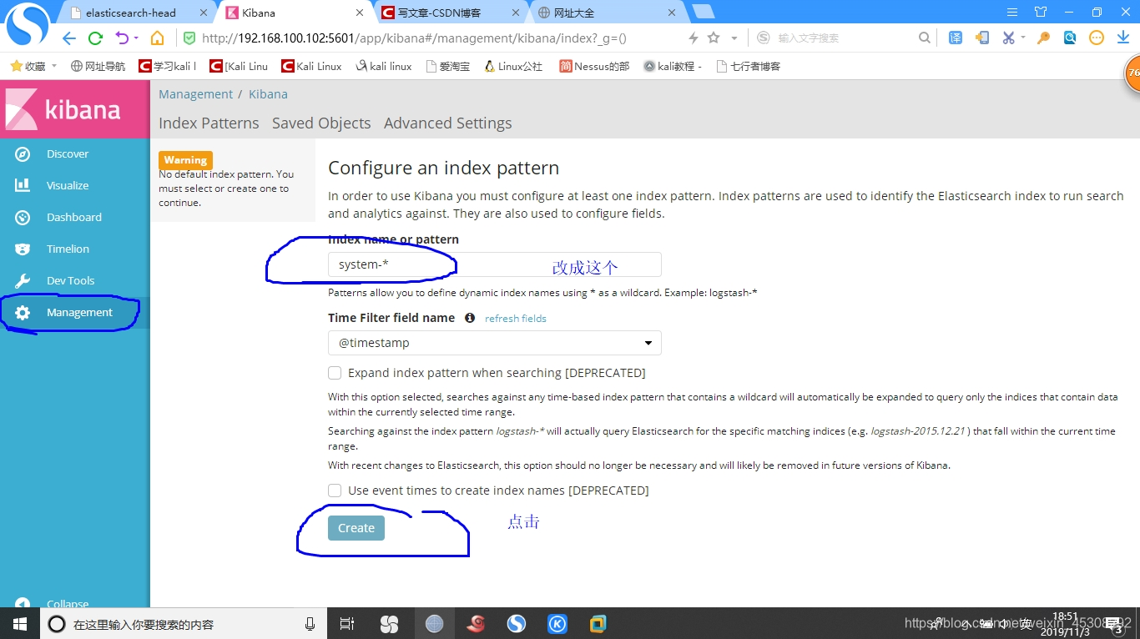This screenshot has height=639, width=1140.
Task: Click the magnifier search icon in search box
Action: click(924, 38)
